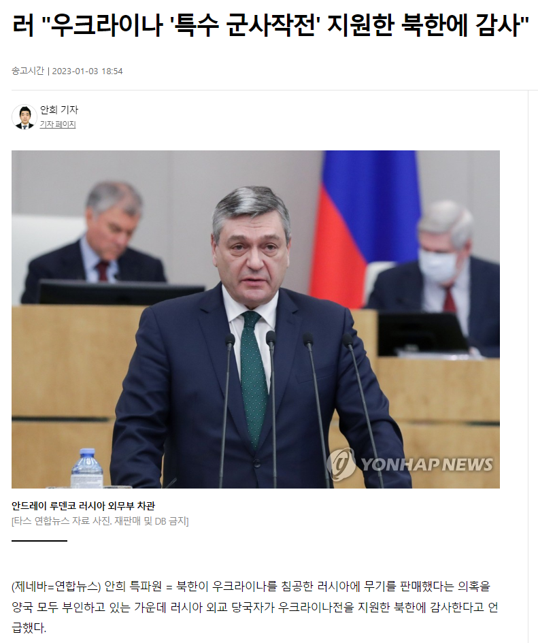Click the seated man with red tie on left
This screenshot has width=538, height=643.
click(x=99, y=238)
